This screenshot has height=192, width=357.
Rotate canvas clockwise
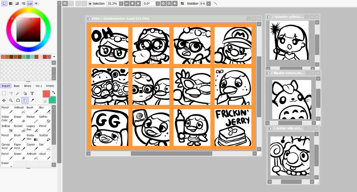pyautogui.click(x=169, y=4)
